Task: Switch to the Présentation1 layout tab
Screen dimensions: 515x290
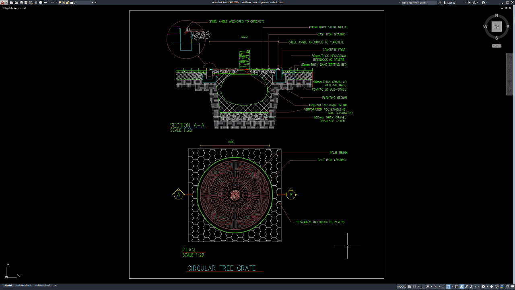Action: (x=23, y=286)
